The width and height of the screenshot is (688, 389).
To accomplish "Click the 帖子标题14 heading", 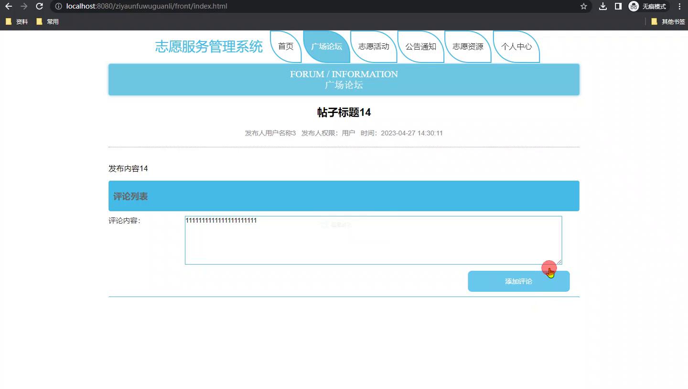I will pos(344,113).
